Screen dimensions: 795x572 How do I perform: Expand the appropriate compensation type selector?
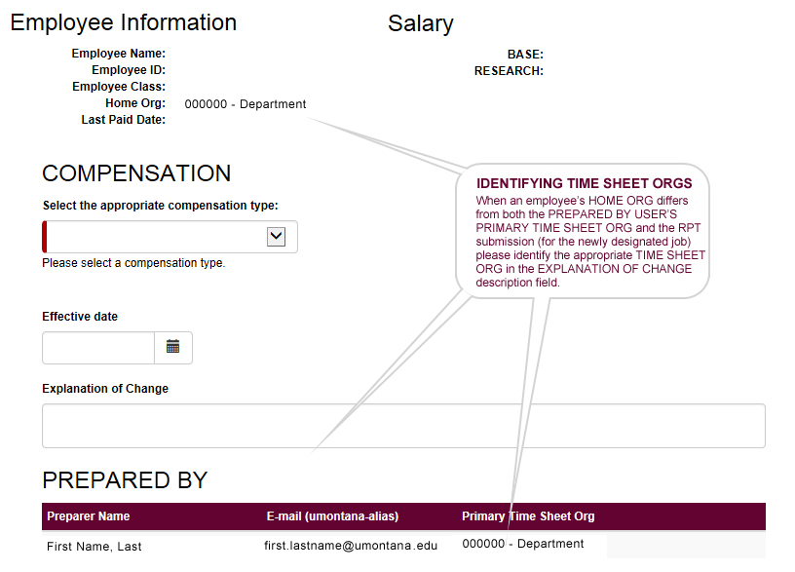point(170,236)
